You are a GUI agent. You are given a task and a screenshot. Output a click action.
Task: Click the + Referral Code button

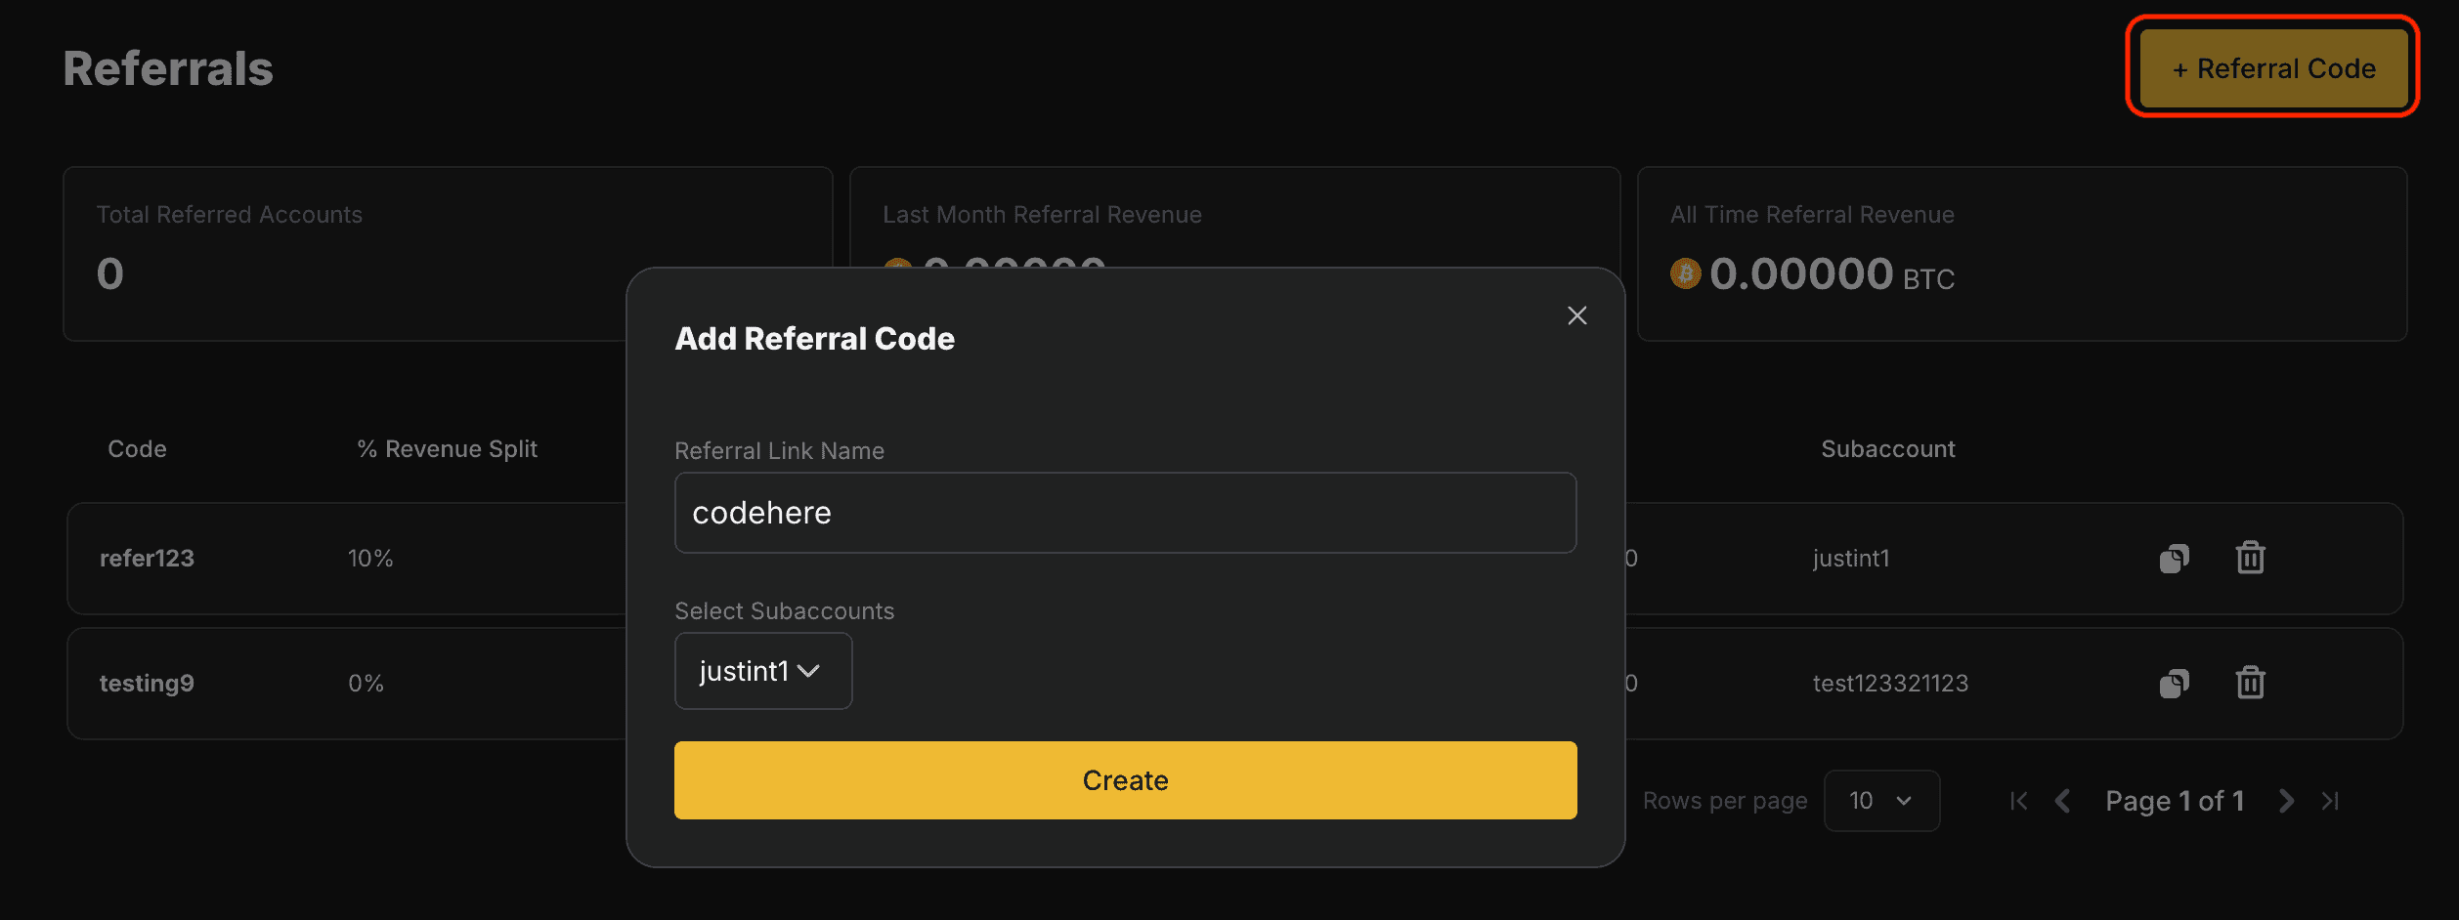[x=2272, y=67]
